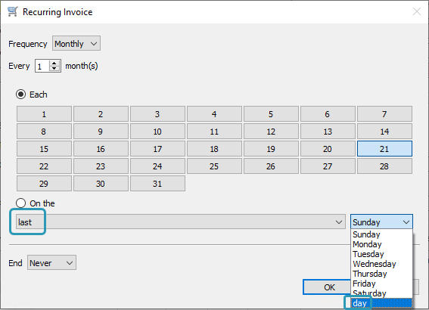
Task: Pick day 15 of the month
Action: pos(44,149)
